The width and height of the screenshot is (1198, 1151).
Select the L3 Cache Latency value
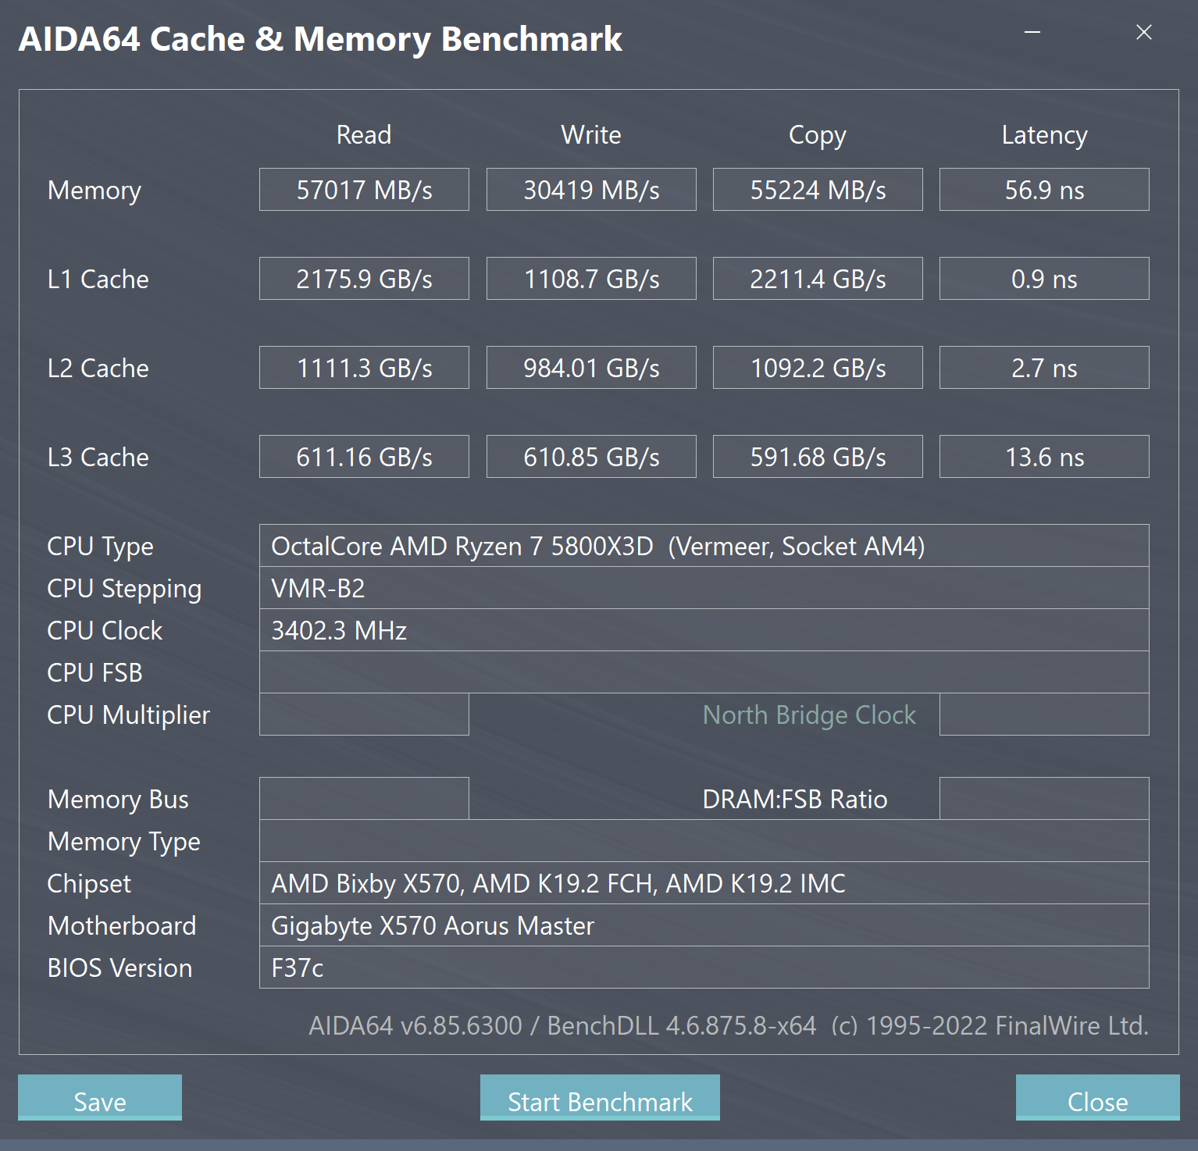coord(1044,457)
